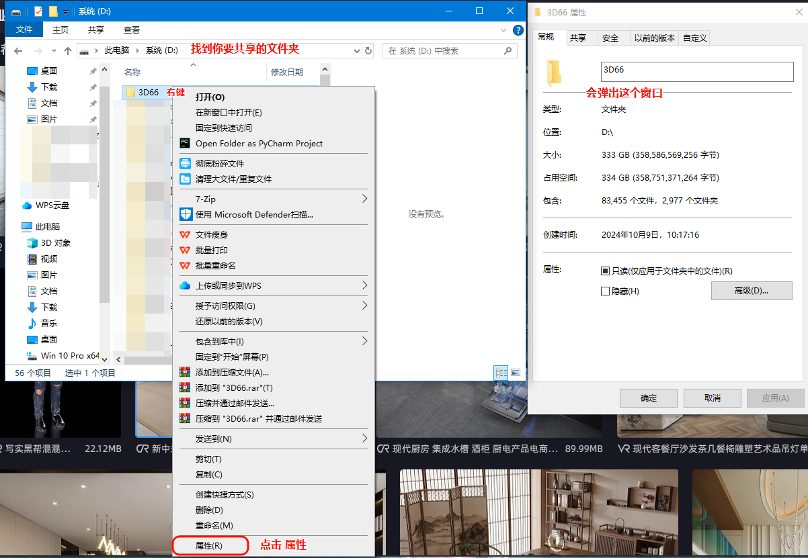Toggle the 只读 read-only checkbox
The height and width of the screenshot is (558, 808).
coord(605,271)
